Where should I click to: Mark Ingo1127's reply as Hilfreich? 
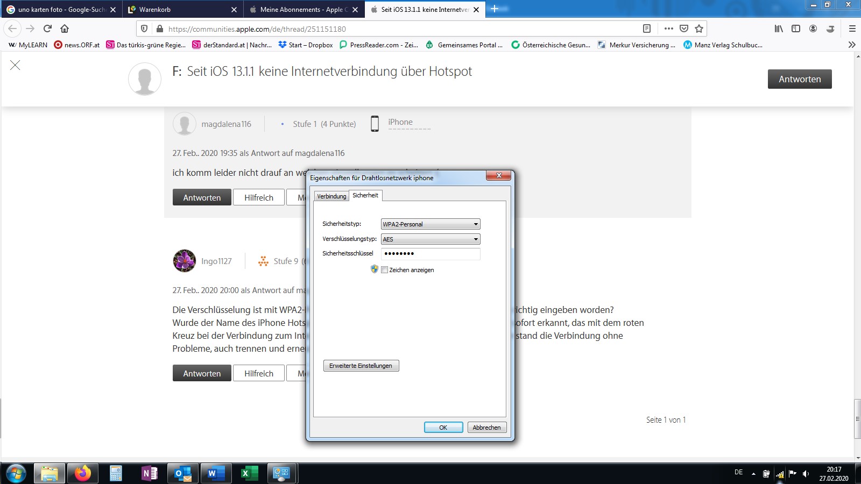point(259,373)
